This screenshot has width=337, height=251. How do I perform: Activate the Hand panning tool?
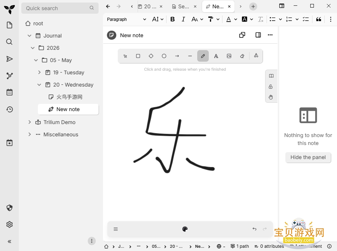click(x=271, y=97)
